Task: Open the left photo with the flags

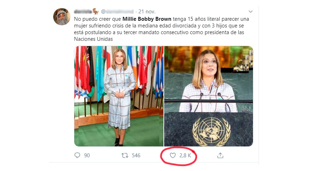Action: [x=119, y=96]
